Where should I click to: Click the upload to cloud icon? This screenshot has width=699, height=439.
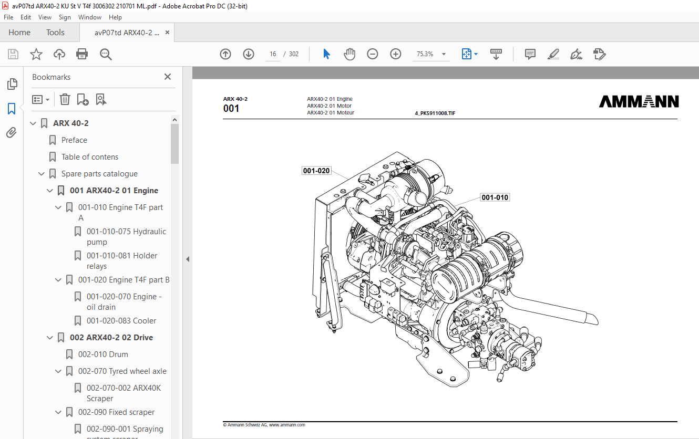pos(59,54)
